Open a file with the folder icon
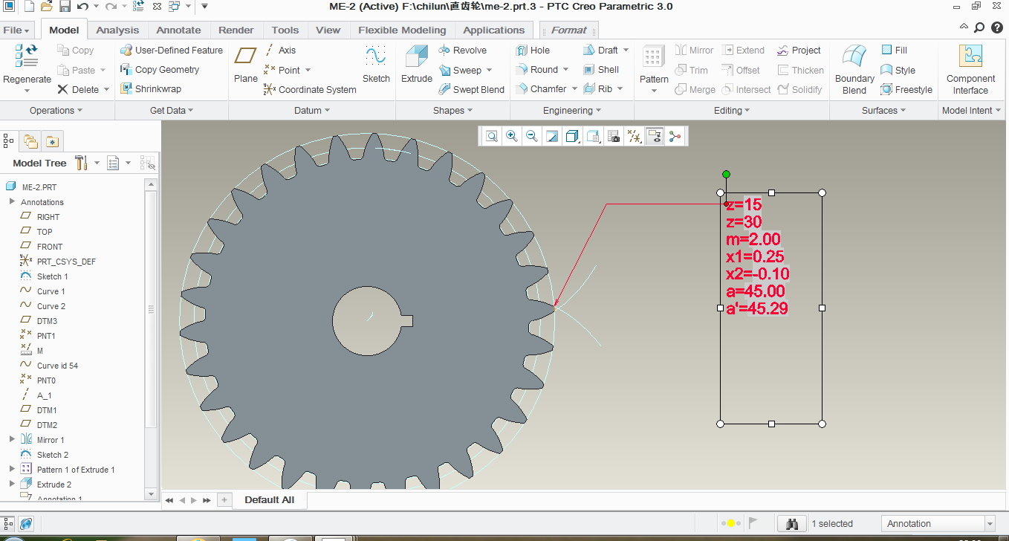1009x541 pixels. (x=46, y=7)
